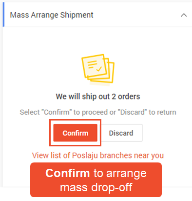192x201 pixels.
Task: Click the orange mass drop-off callout banner
Action: coord(96,180)
